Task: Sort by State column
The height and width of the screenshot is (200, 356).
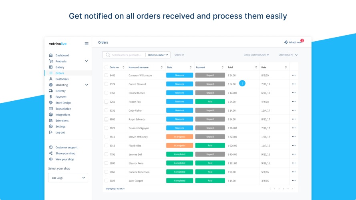Action: click(x=191, y=67)
